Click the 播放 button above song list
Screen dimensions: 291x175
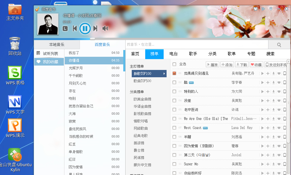pyautogui.click(x=213, y=65)
